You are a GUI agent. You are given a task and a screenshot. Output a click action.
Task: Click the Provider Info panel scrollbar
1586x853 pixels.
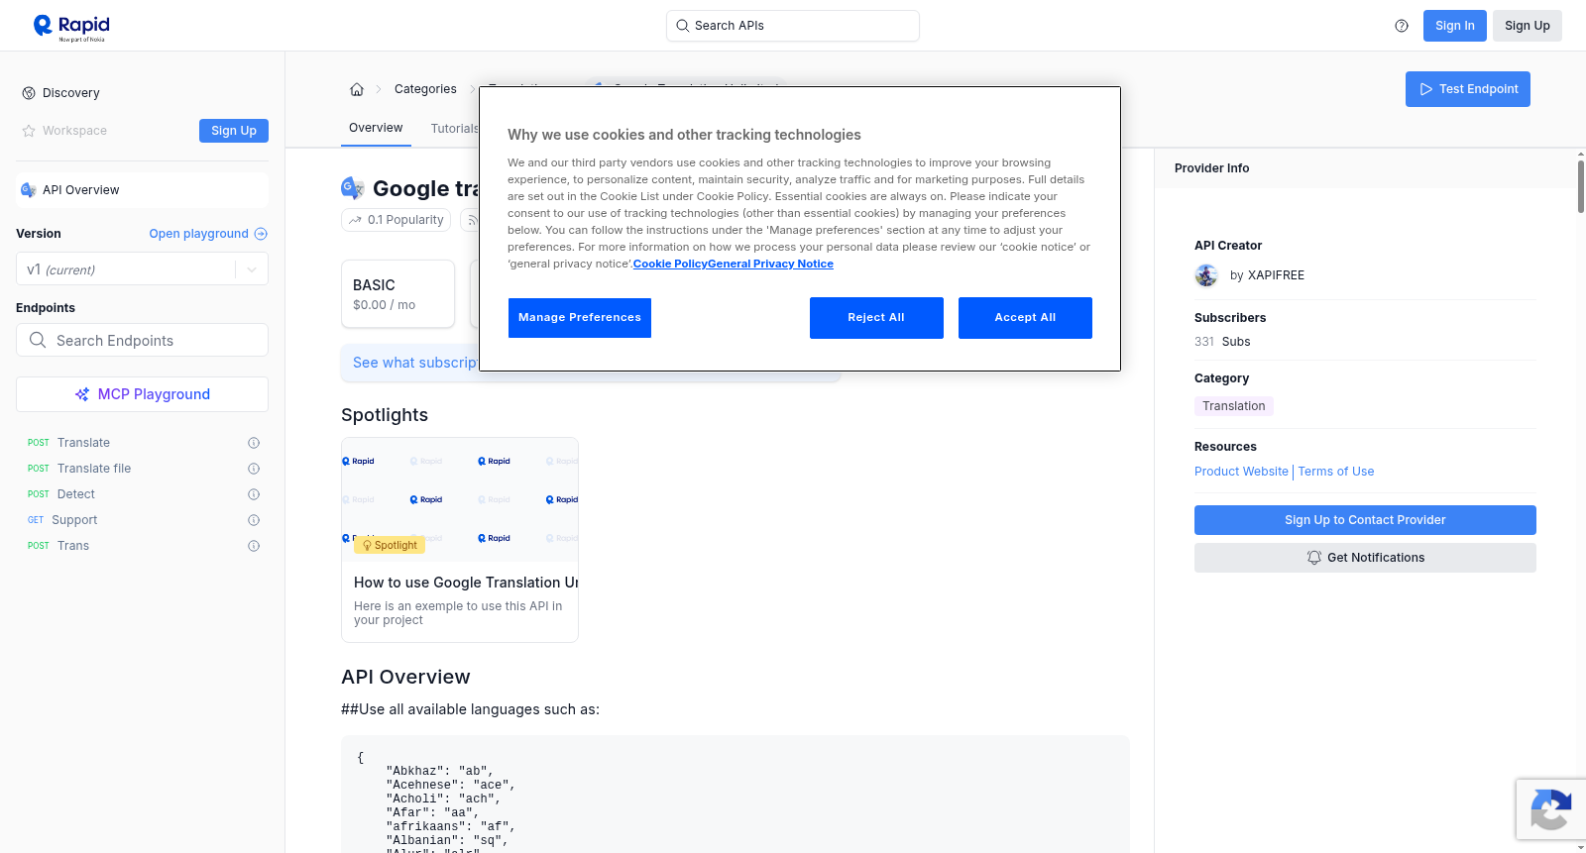pyautogui.click(x=1580, y=185)
